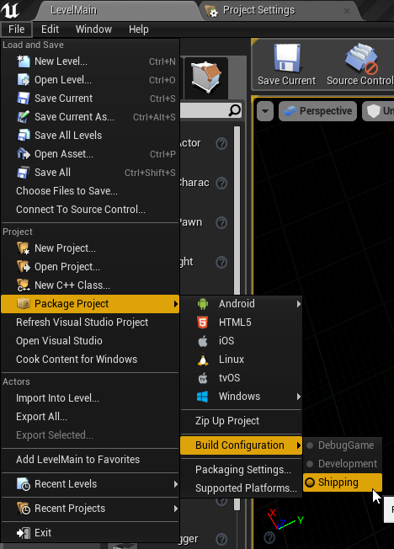Viewport: 394px width, 549px height.
Task: Click the placement panel vertical scrollbar
Action: [237, 210]
